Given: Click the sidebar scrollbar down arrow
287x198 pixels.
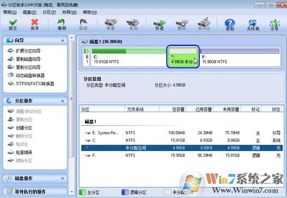Looking at the screenshot, I should [72, 192].
